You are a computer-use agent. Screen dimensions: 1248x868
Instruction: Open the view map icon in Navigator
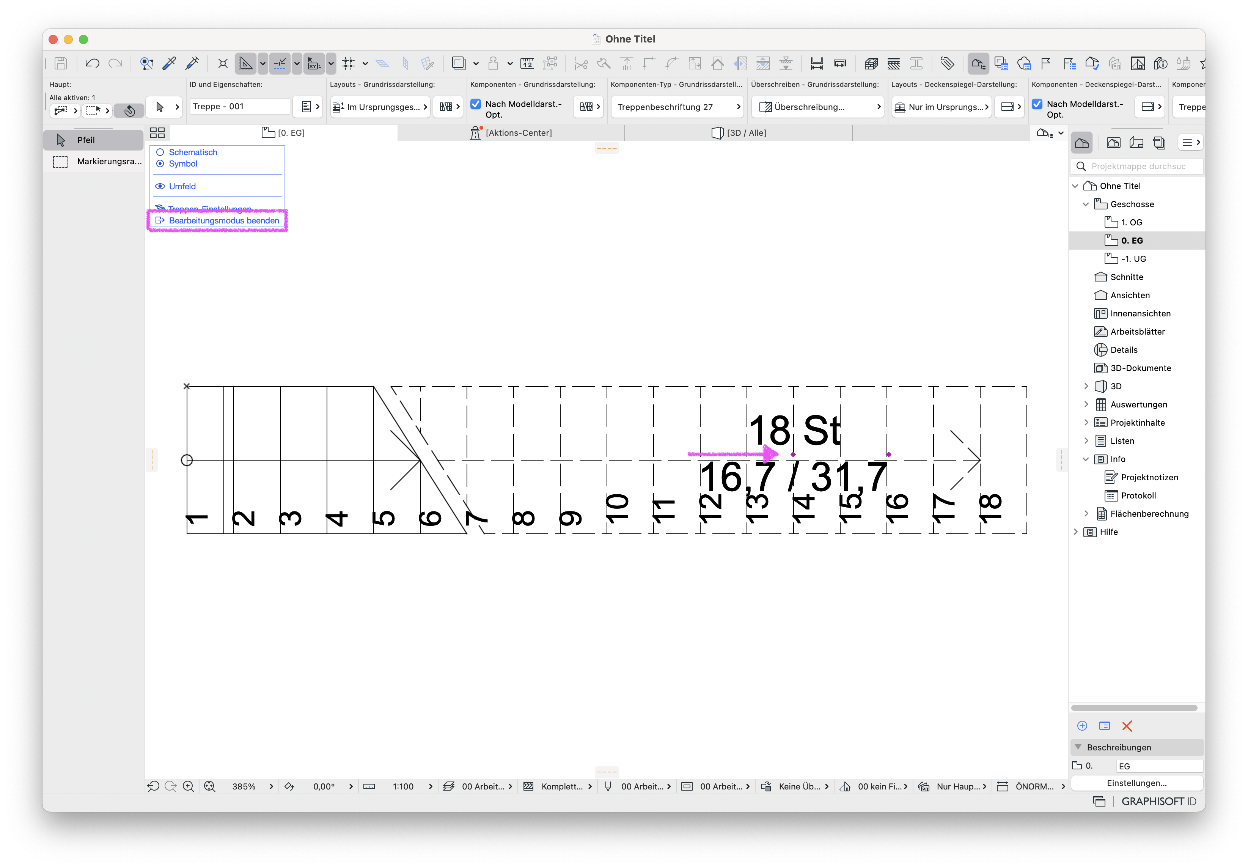(x=1113, y=143)
